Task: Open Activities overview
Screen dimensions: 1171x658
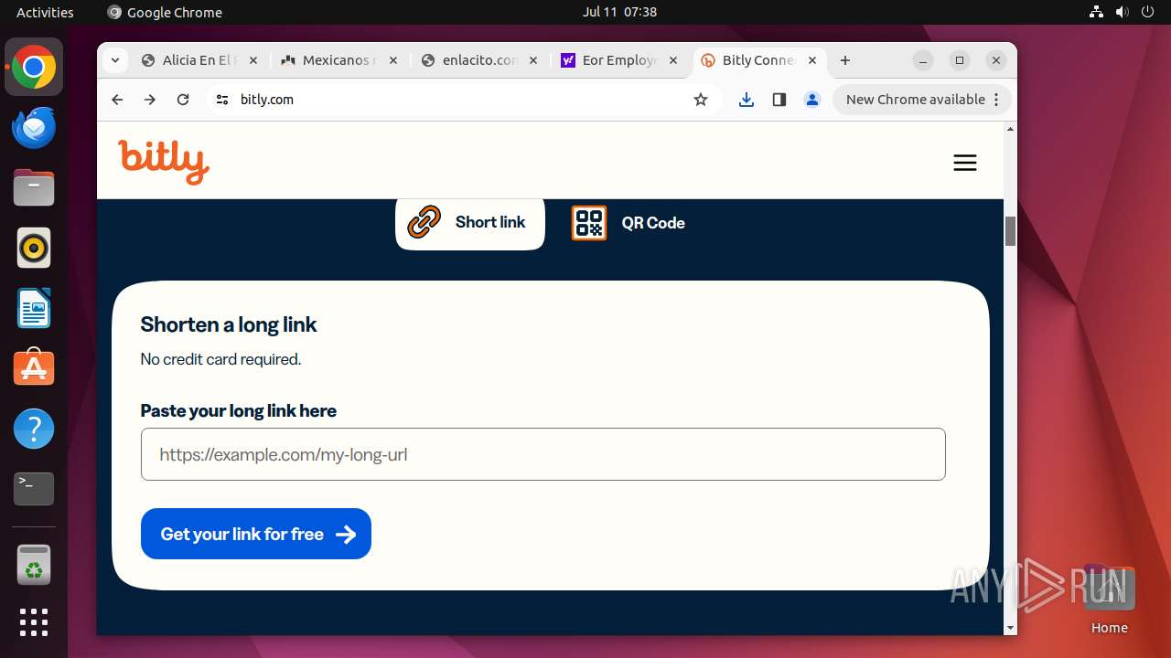Action: coord(45,12)
